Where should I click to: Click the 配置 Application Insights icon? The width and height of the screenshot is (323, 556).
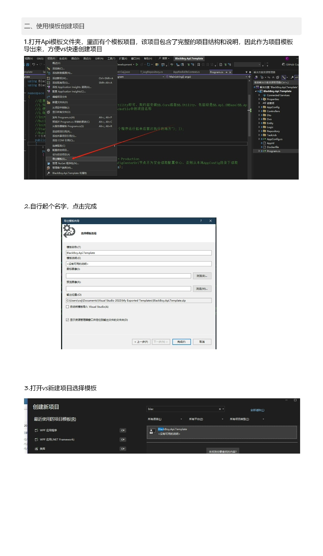pyautogui.click(x=49, y=92)
